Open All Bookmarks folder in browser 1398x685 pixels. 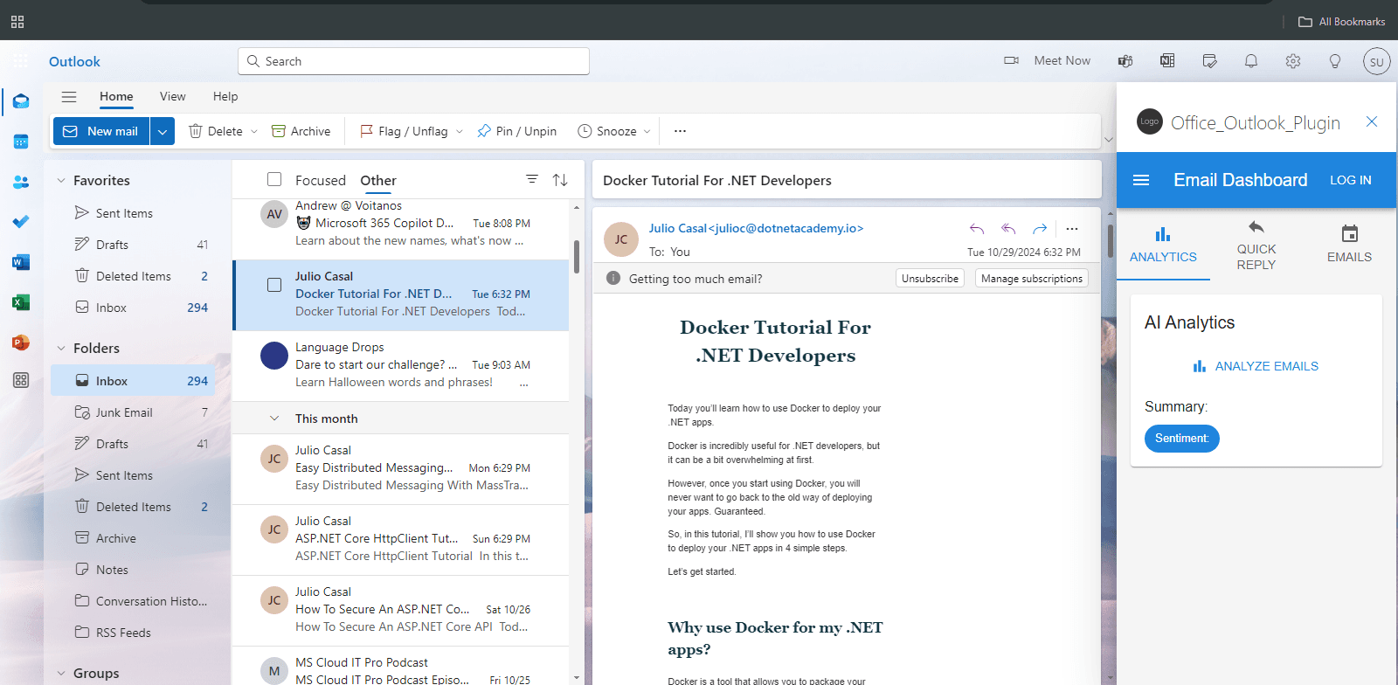click(1341, 22)
